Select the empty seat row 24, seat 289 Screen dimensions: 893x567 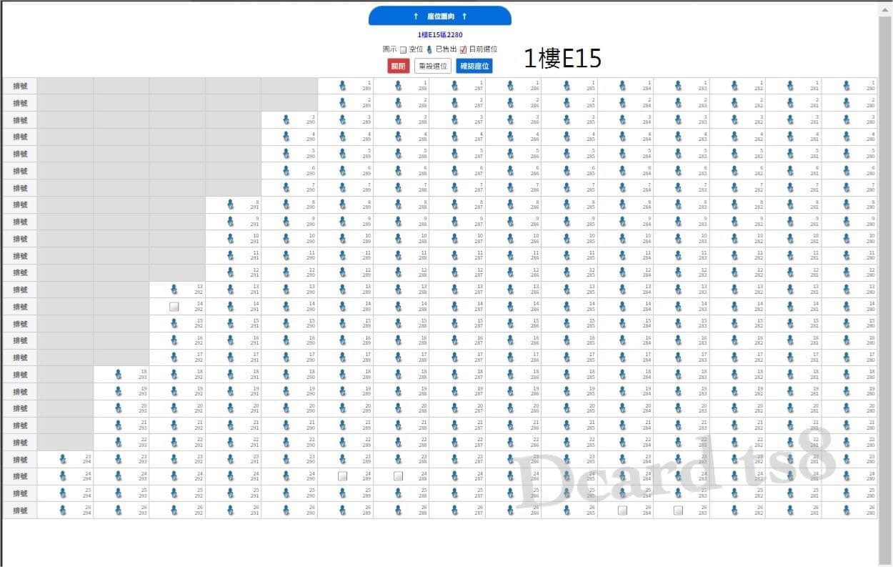pos(342,476)
